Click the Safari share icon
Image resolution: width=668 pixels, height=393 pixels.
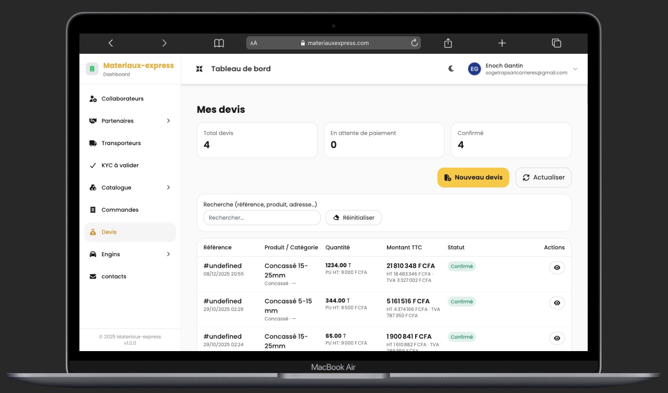(x=448, y=43)
